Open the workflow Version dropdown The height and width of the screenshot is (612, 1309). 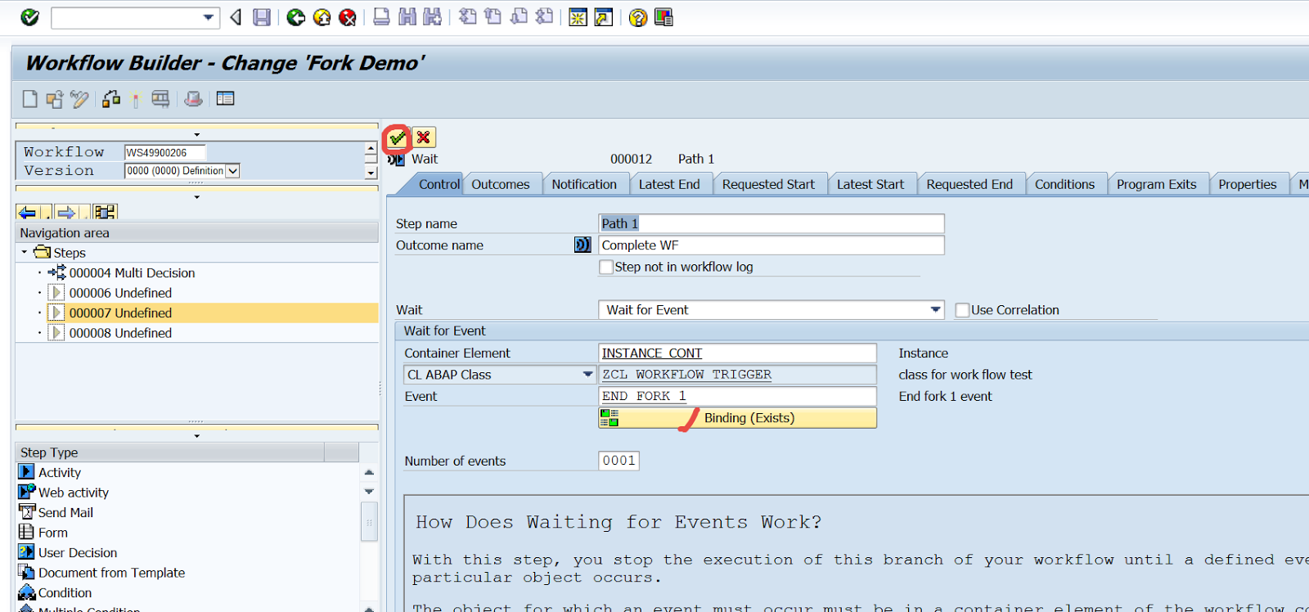[232, 171]
